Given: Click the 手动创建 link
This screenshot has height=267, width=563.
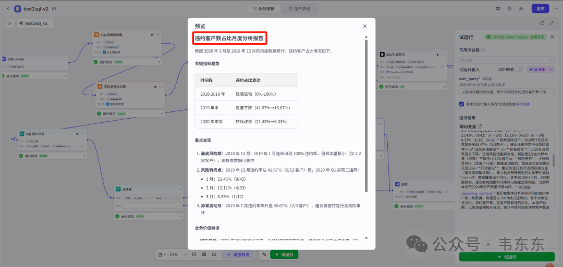Looking at the screenshot, I should pos(522,104).
